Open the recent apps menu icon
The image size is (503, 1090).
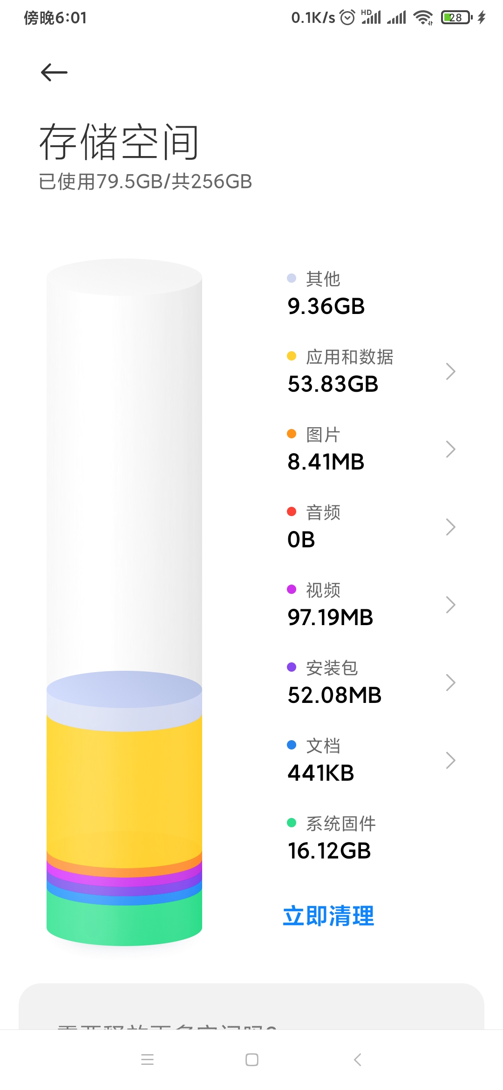tap(147, 1060)
